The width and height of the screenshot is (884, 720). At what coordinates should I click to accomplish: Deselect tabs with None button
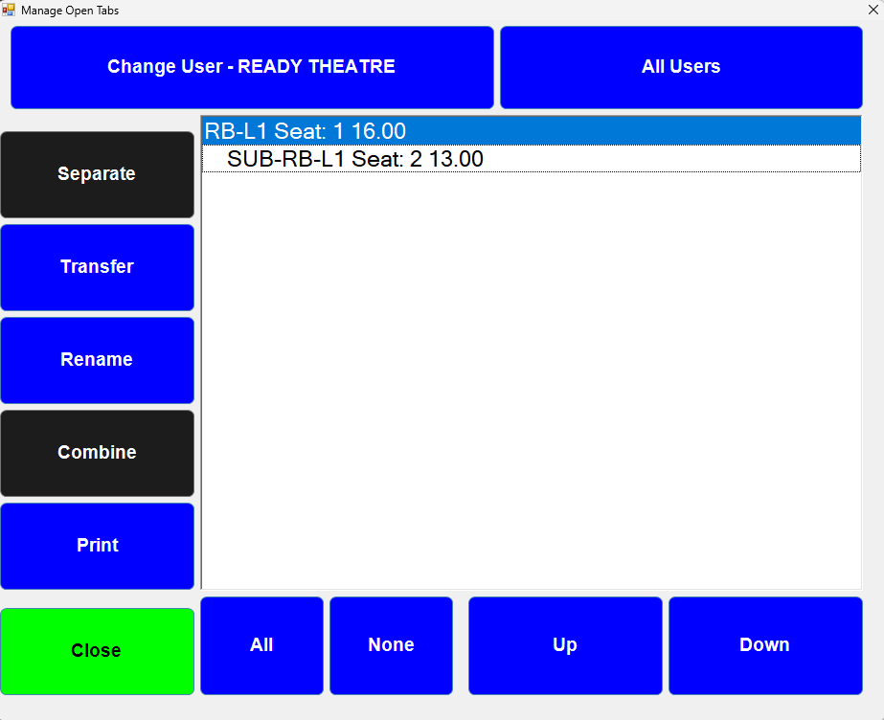point(392,645)
